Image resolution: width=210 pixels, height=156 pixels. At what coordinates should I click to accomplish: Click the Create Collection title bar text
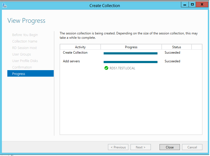[105, 6]
